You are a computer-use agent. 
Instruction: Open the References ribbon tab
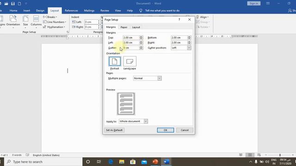point(71,11)
